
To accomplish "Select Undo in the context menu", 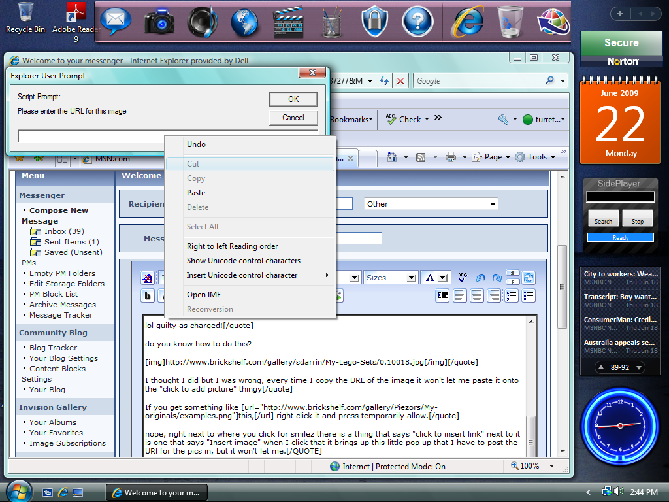I will [x=250, y=144].
